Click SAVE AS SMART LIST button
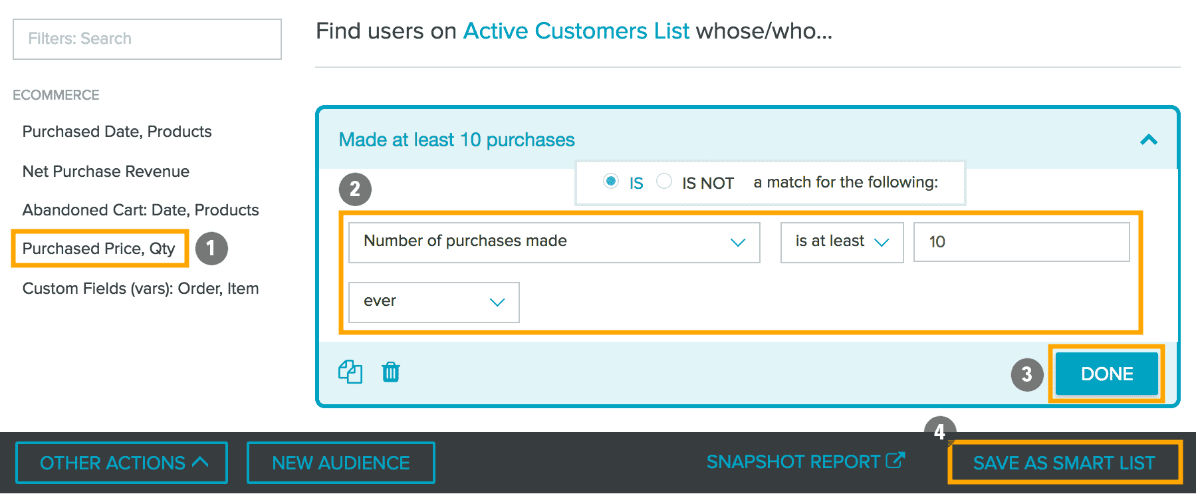The image size is (1196, 494). [x=1064, y=463]
